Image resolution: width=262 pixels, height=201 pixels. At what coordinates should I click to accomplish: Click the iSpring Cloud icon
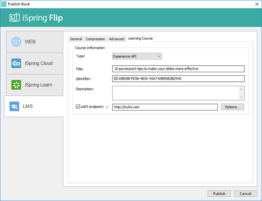[16, 63]
